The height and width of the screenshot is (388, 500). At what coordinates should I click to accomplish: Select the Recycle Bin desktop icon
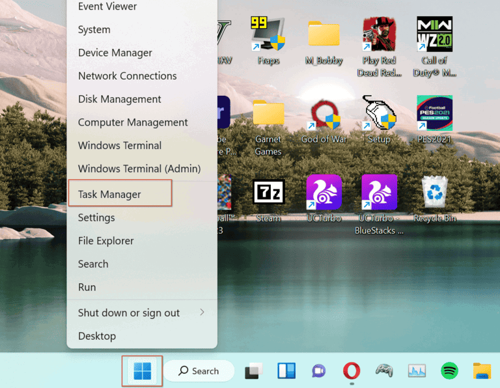[x=435, y=199]
